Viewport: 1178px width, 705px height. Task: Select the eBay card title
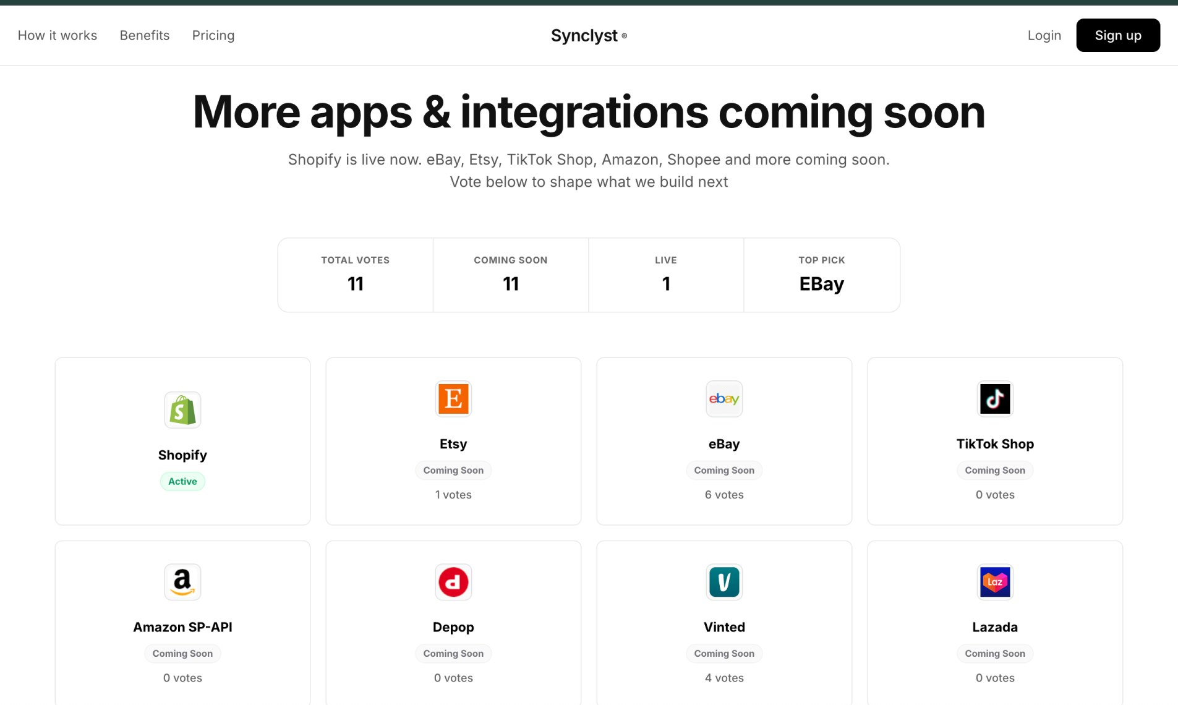click(x=724, y=444)
